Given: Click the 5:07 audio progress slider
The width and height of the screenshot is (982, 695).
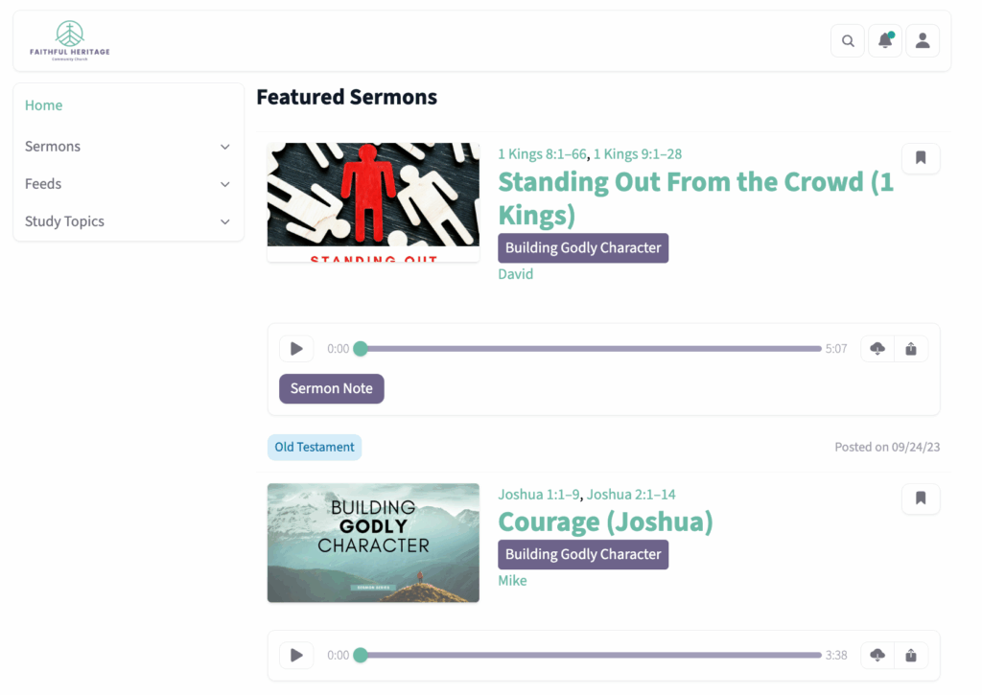Looking at the screenshot, I should (590, 349).
